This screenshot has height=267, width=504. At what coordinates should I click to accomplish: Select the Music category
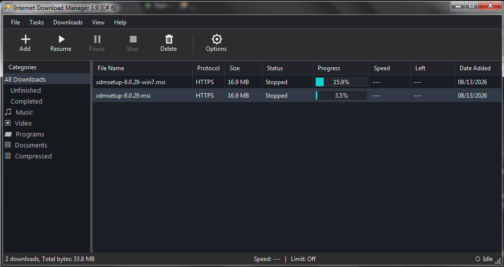[24, 112]
